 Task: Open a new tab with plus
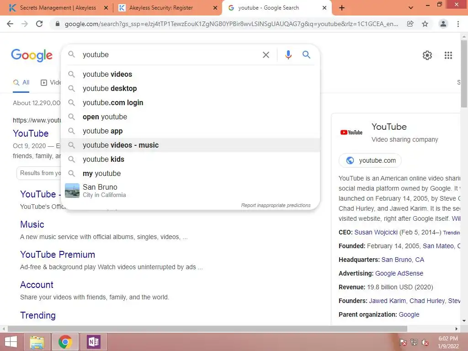click(x=342, y=8)
